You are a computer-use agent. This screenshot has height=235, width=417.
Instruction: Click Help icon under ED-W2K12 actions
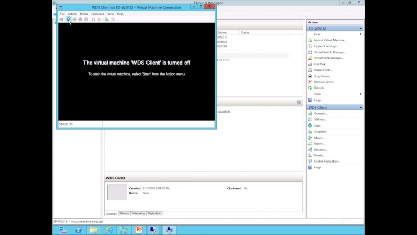(310, 100)
